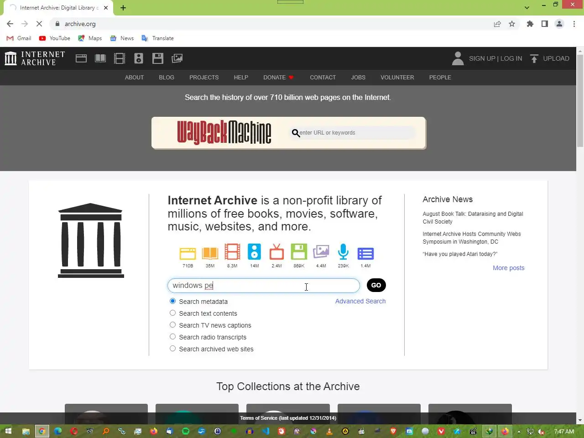This screenshot has width=584, height=438.
Task: Open the PEOPLE menu item
Action: (x=440, y=78)
